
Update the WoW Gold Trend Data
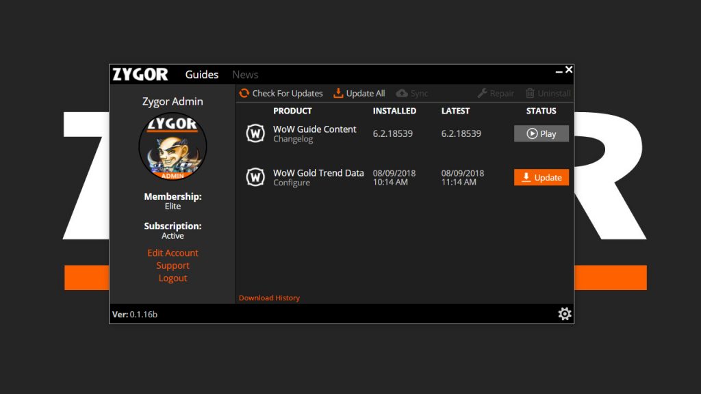[541, 177]
